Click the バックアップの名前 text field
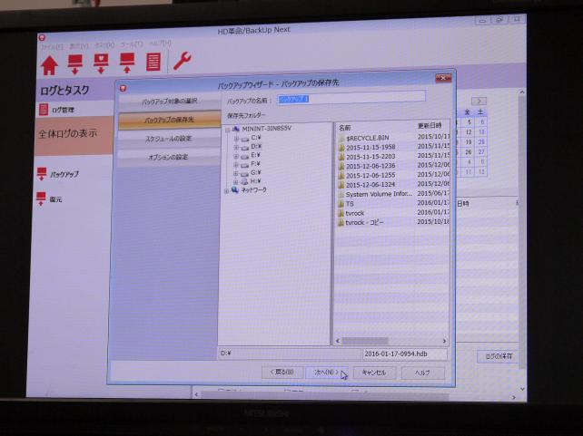Viewport: 583px width, 436px height. [351, 98]
